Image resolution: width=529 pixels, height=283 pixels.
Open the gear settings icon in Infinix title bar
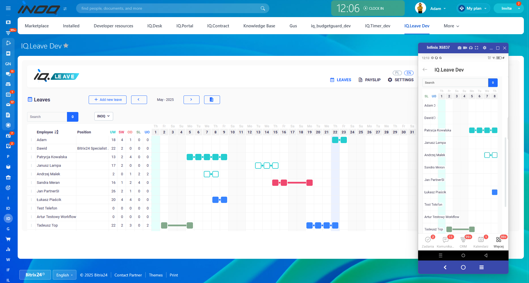485,48
